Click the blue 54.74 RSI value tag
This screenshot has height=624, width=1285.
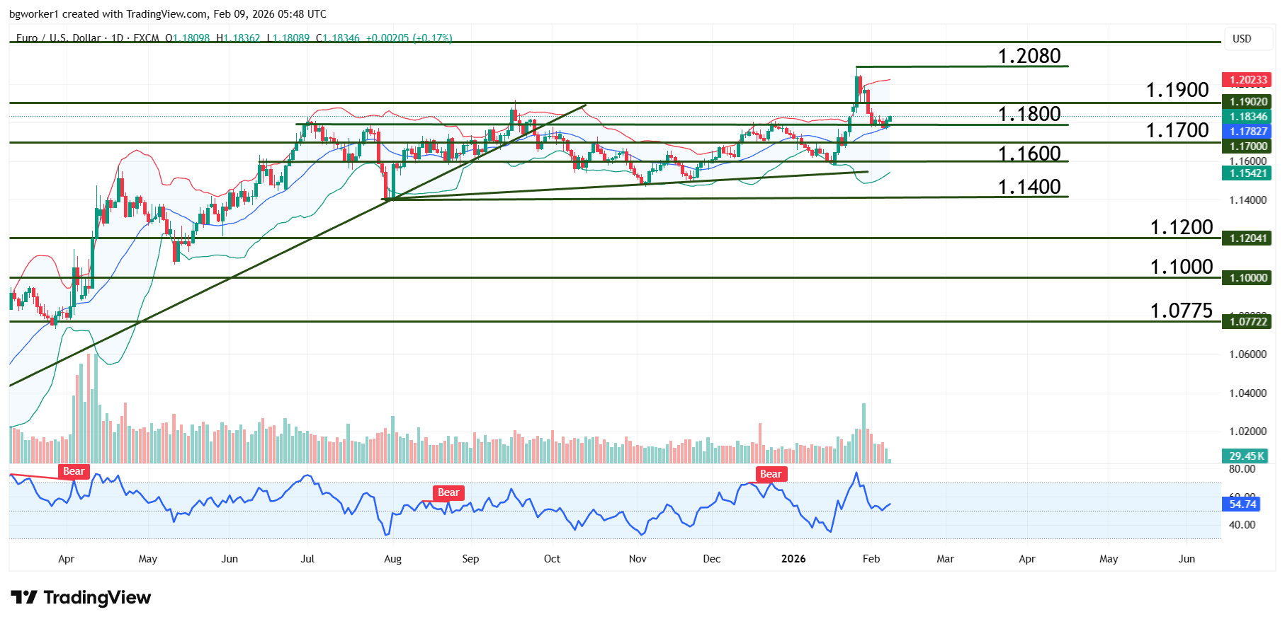click(x=1242, y=504)
